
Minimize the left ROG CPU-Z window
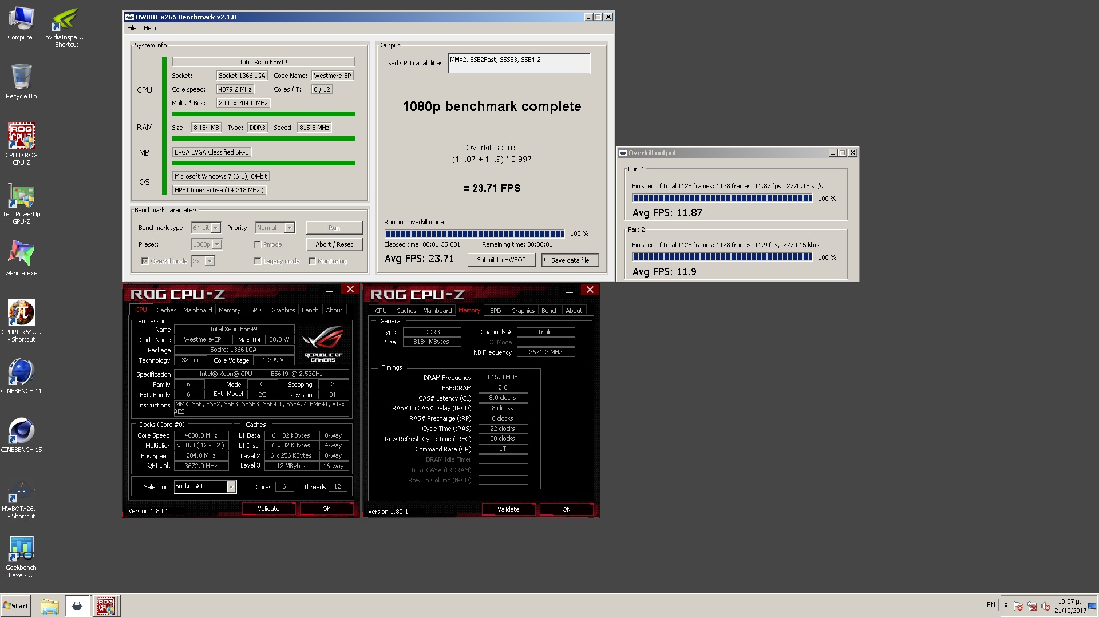(330, 291)
